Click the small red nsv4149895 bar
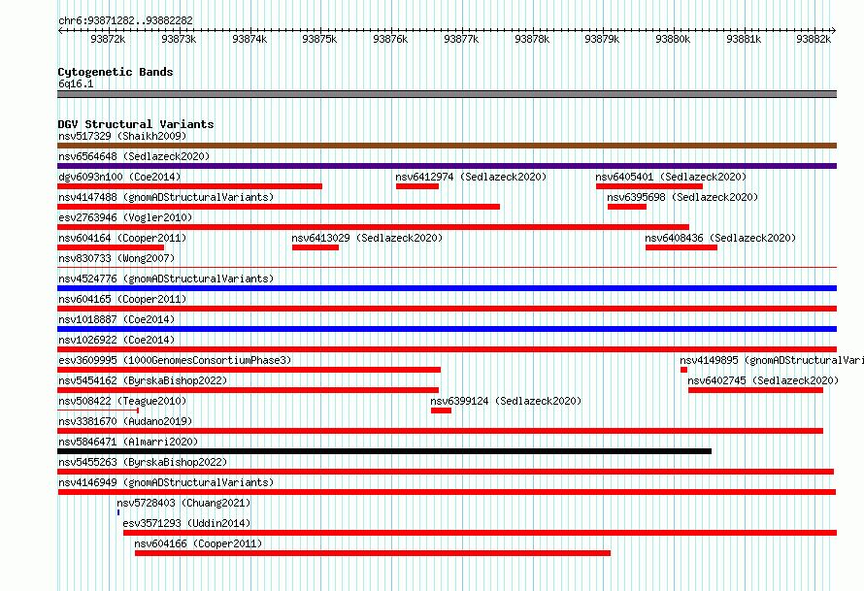 click(683, 370)
